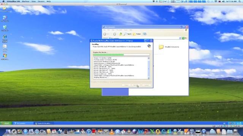Viewport: 243px width, 136px height.
Task: Open the Apple menu
Action: pos(3,2)
